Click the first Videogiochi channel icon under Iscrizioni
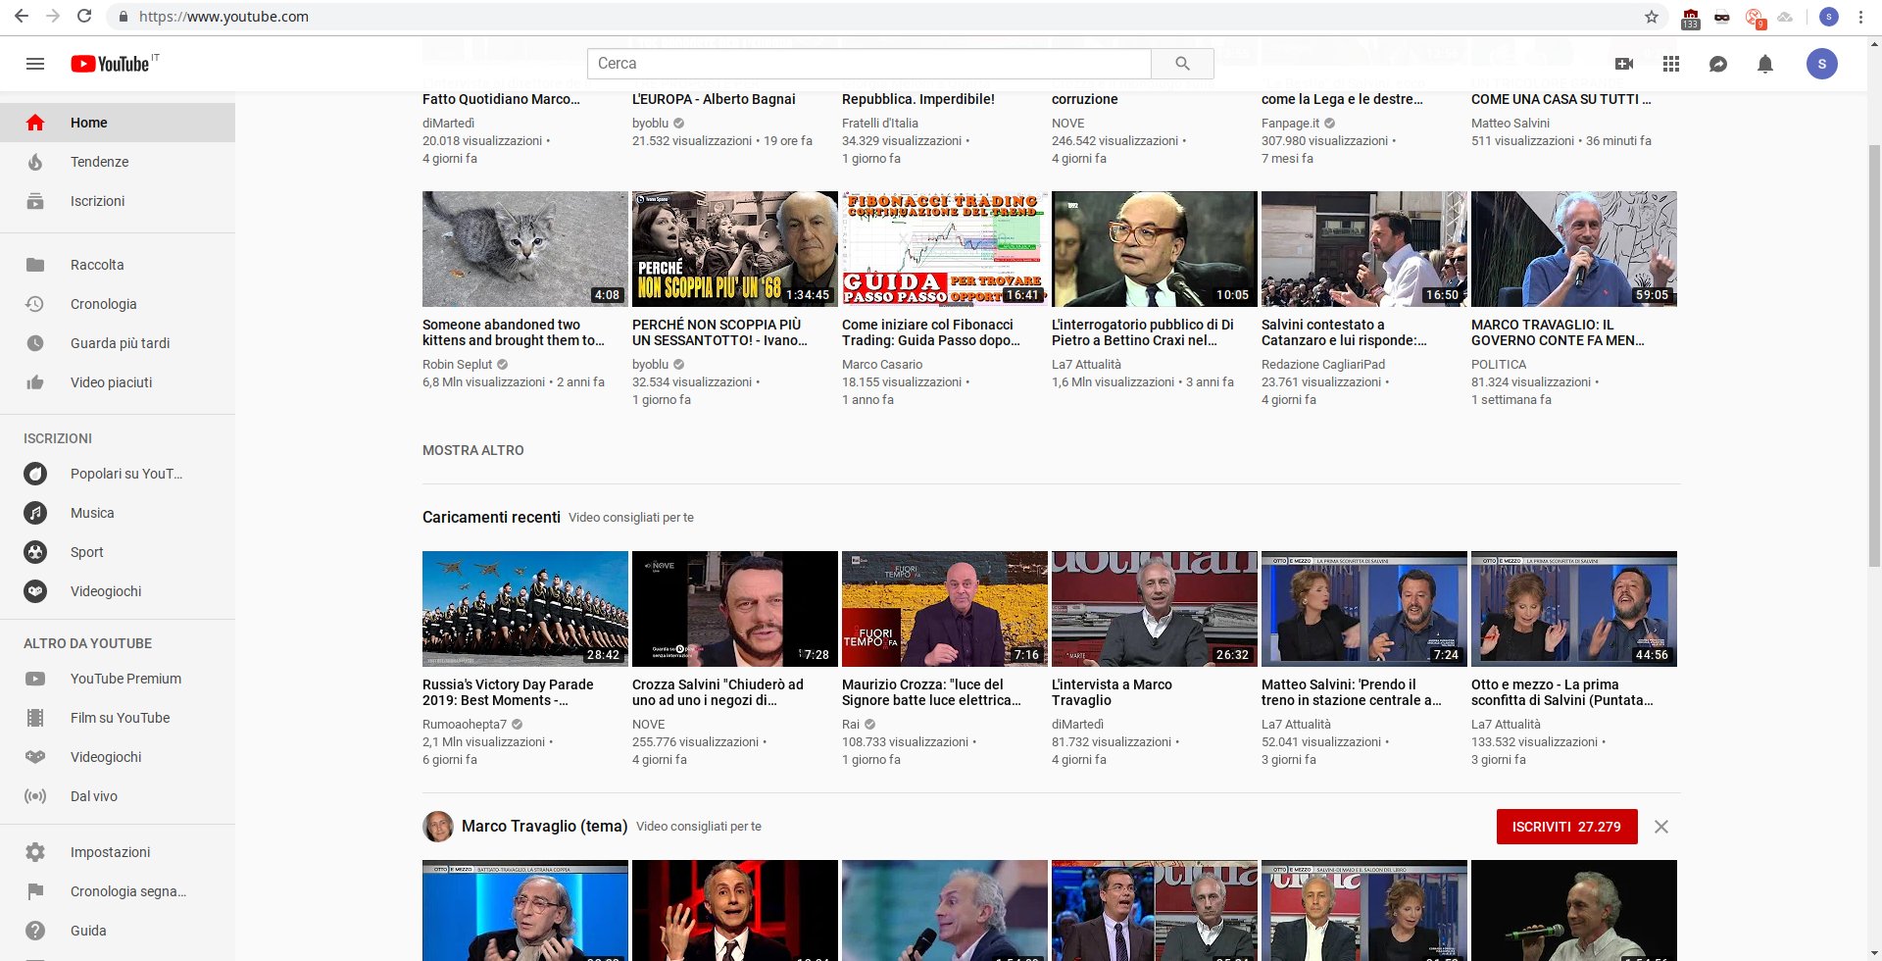 (35, 591)
